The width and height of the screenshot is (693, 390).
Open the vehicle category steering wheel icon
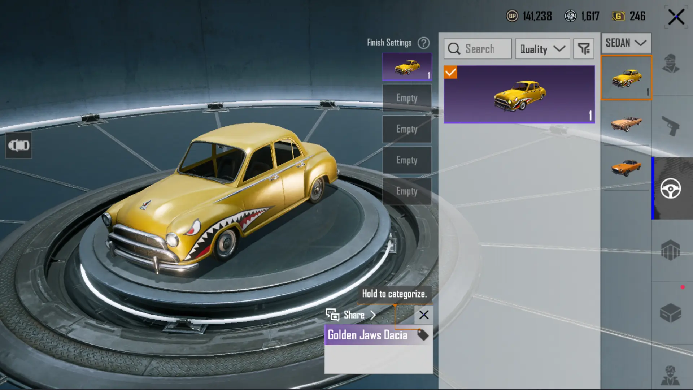click(x=671, y=188)
